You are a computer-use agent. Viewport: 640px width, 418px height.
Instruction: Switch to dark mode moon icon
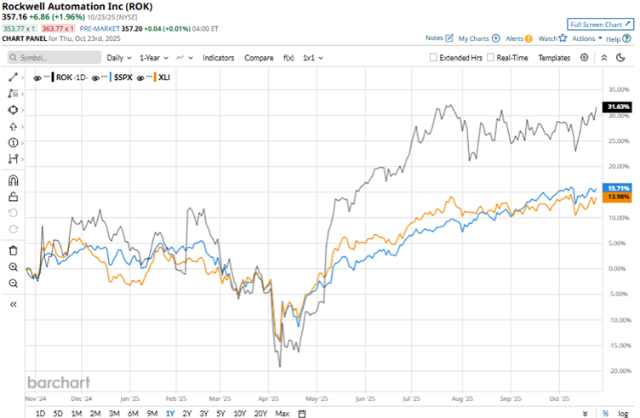pyautogui.click(x=620, y=58)
